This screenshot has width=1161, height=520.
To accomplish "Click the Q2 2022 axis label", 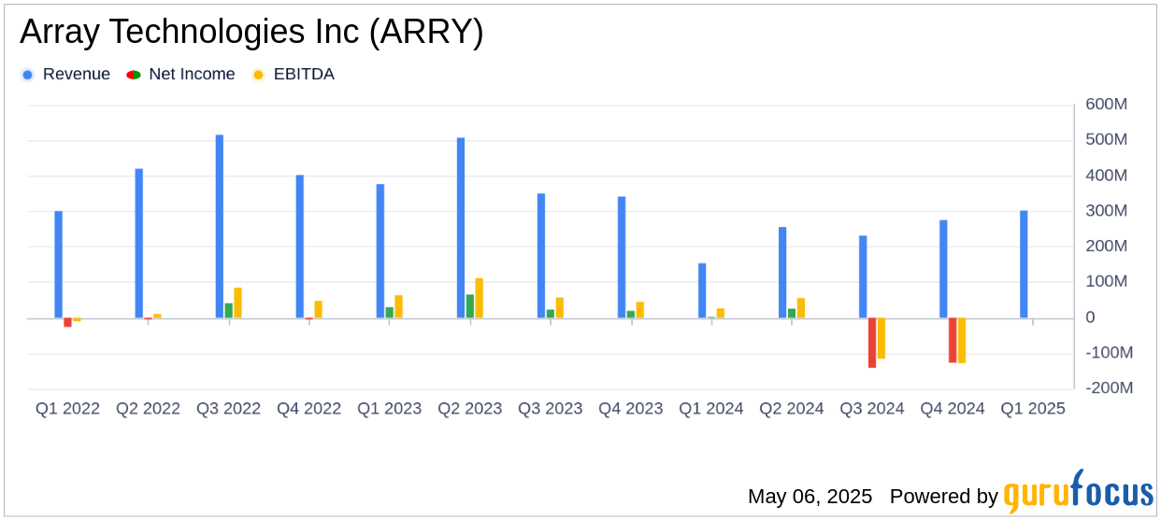I will click(148, 409).
